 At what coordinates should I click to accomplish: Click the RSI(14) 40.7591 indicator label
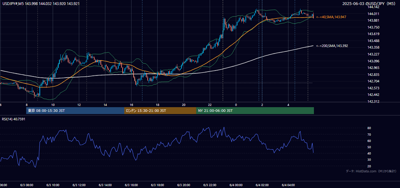coord(13,119)
